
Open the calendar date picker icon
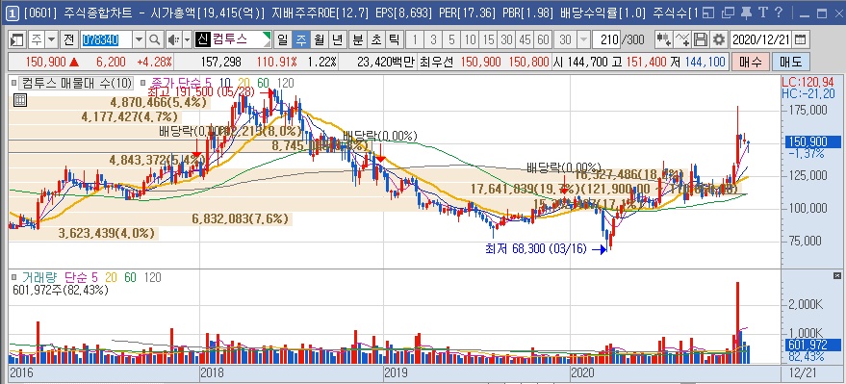[x=801, y=39]
